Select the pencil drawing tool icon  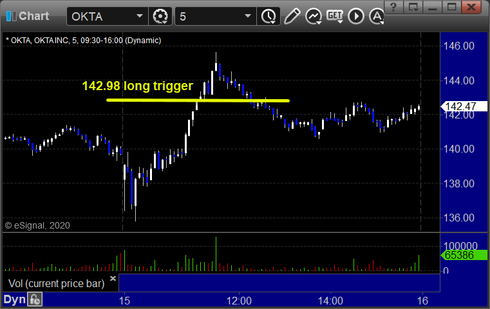coord(292,16)
